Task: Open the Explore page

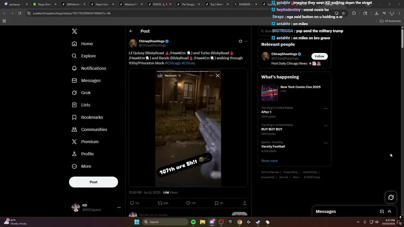Action: point(84,56)
